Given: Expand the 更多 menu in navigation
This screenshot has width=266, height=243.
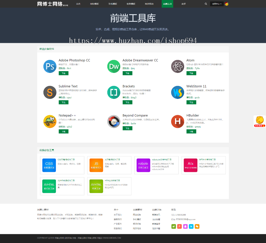Looking at the screenshot, I should [x=183, y=4].
